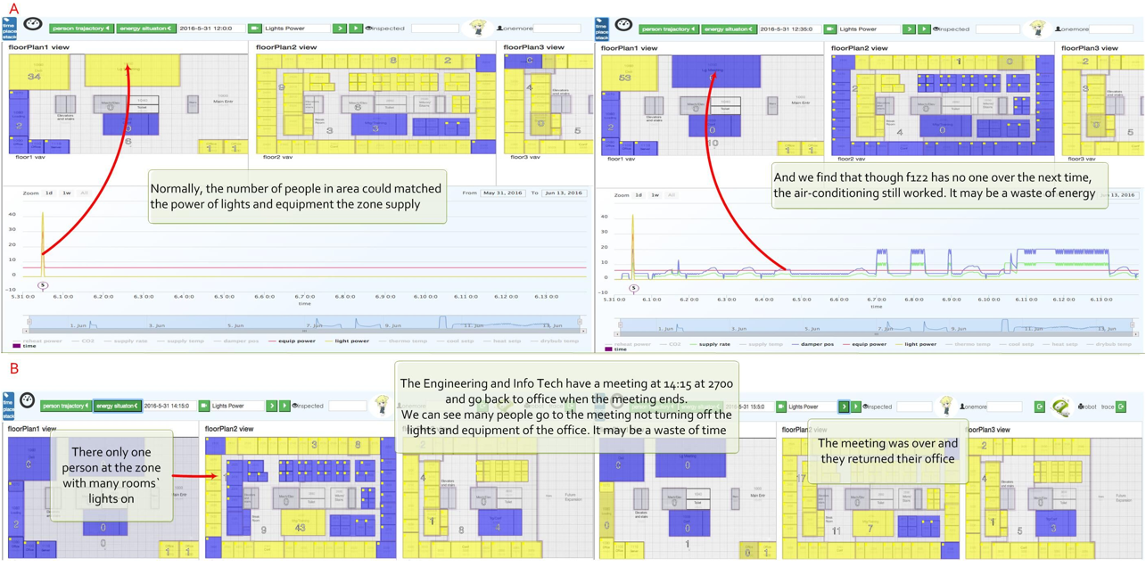
Task: Click the From date field showing May 31, 2016
Action: tap(505, 193)
